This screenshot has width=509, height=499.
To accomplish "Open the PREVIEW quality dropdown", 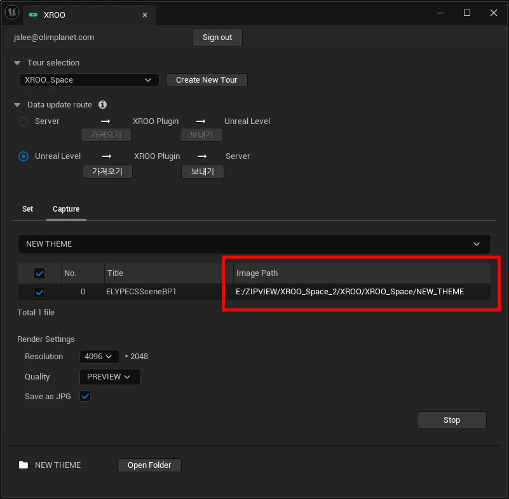I will pyautogui.click(x=110, y=376).
